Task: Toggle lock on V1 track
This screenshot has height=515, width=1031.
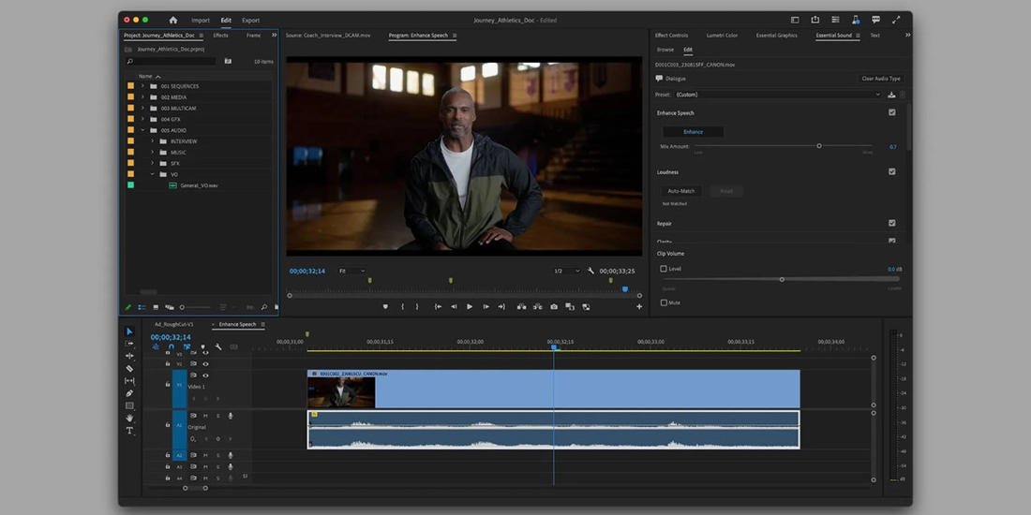Action: [167, 384]
